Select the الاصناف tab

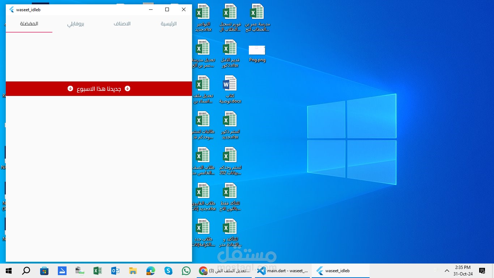tap(122, 24)
